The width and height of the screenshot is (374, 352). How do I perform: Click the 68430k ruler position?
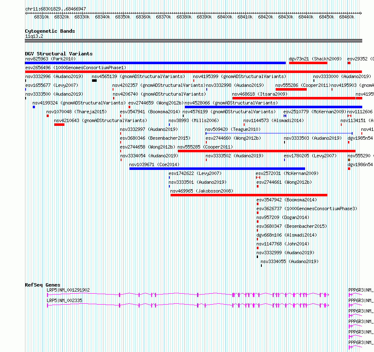(x=286, y=17)
